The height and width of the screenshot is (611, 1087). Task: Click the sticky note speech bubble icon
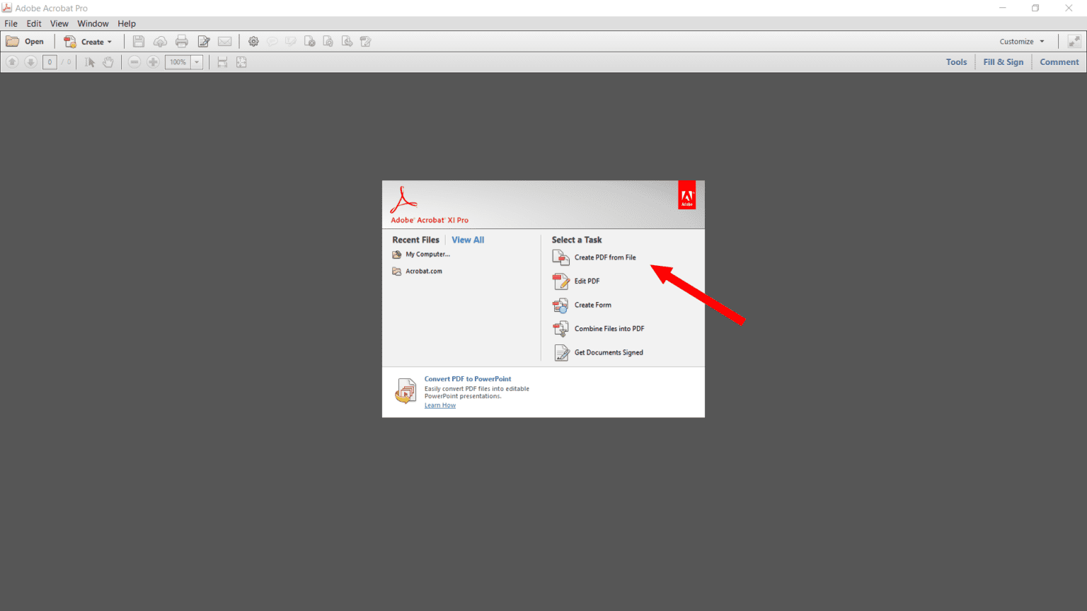click(x=272, y=42)
